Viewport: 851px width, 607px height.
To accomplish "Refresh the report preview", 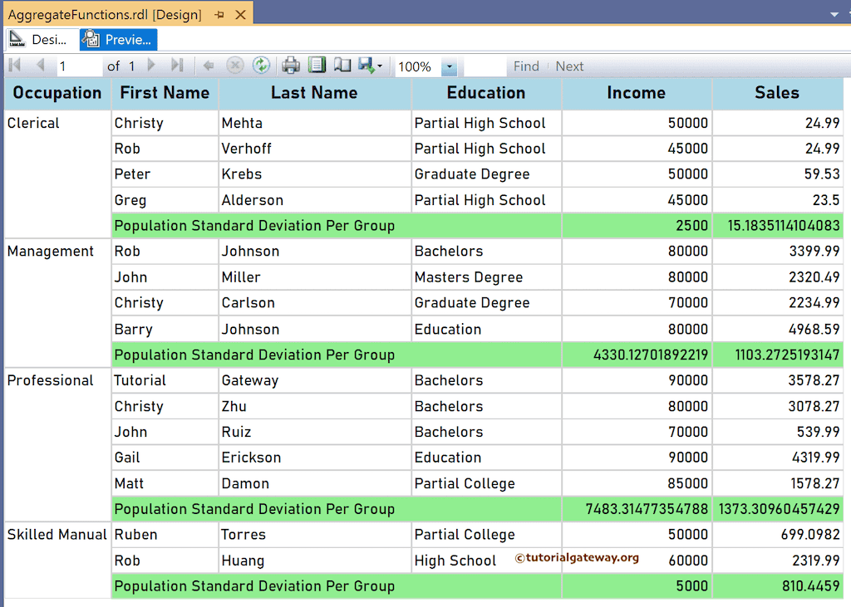I will click(x=261, y=66).
